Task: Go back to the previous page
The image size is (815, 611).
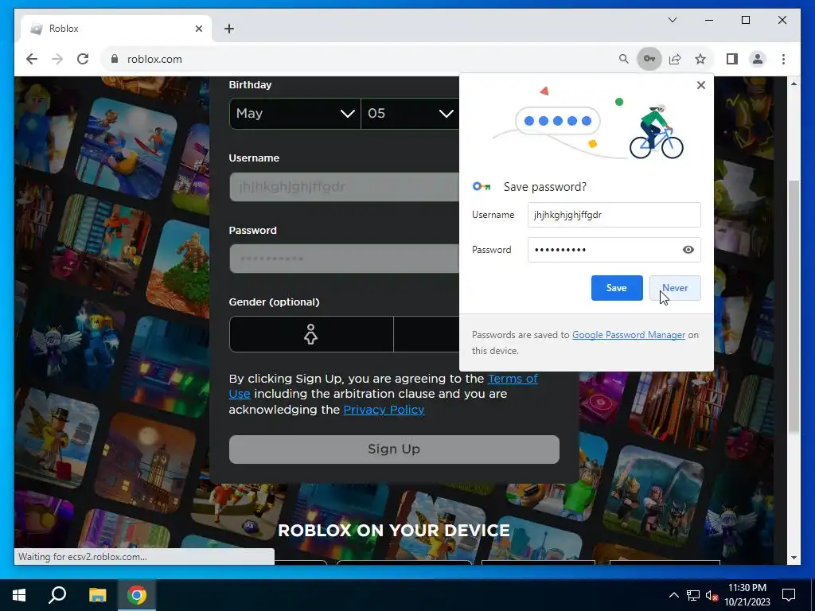Action: pos(32,59)
